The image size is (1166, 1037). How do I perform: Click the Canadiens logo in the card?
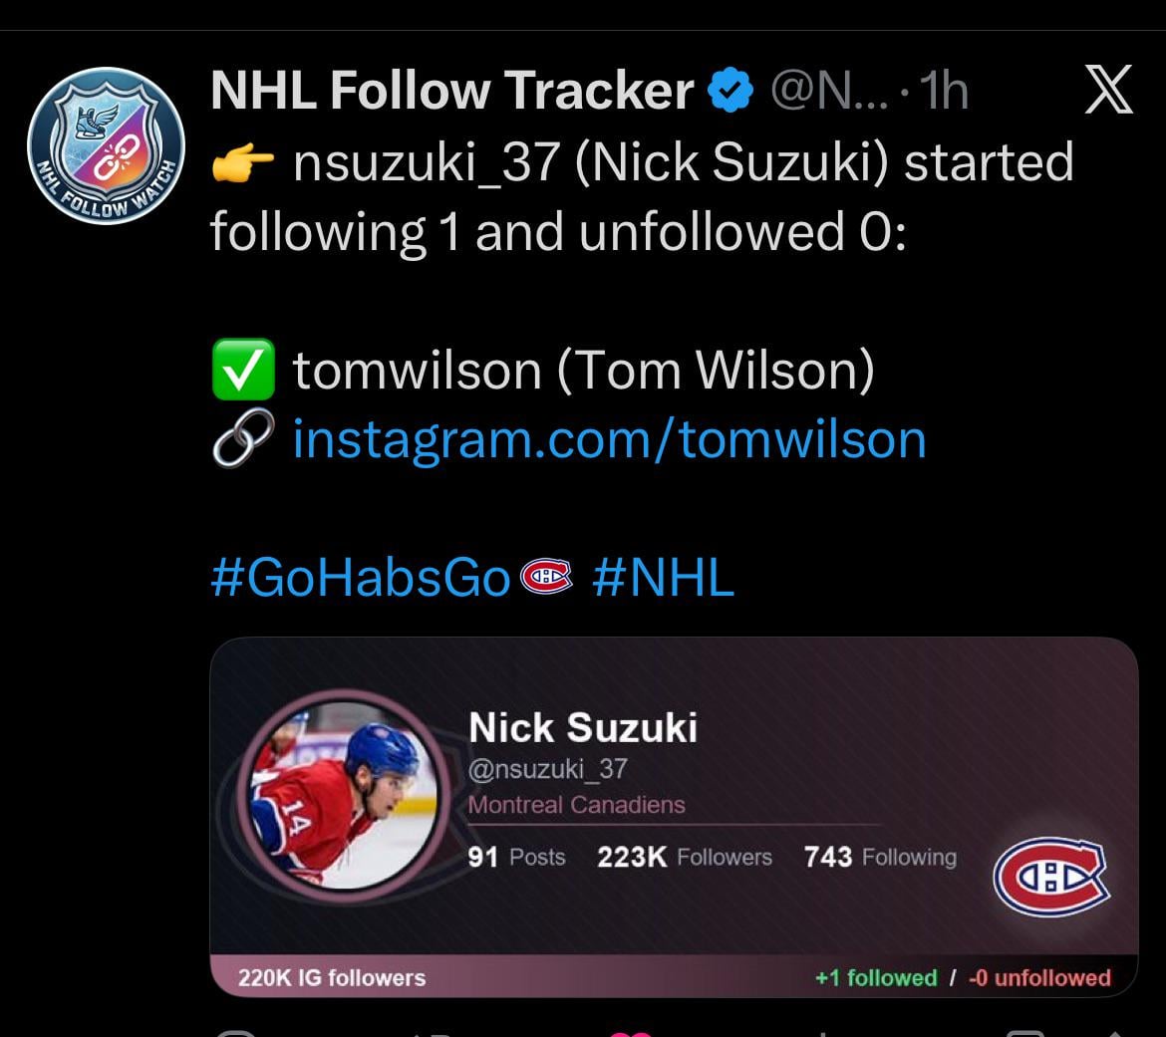(x=1050, y=876)
